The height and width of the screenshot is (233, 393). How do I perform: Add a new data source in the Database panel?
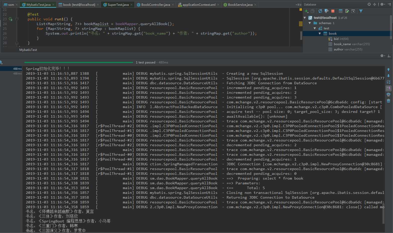(x=306, y=11)
